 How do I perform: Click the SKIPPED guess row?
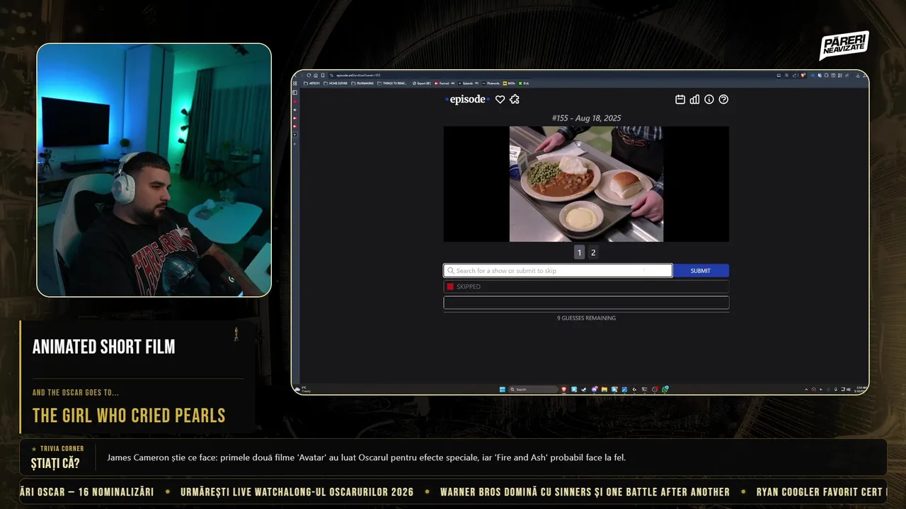point(586,287)
